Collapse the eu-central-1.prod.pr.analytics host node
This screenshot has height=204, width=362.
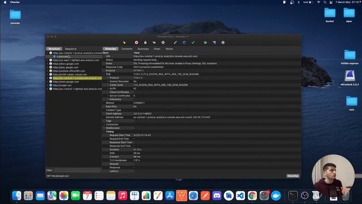(48, 53)
